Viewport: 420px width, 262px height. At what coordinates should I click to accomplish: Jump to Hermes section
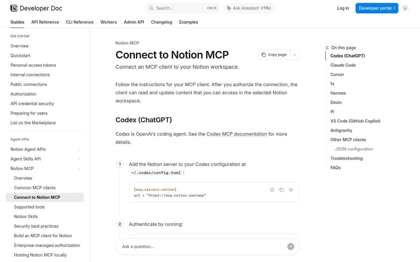[x=338, y=93]
